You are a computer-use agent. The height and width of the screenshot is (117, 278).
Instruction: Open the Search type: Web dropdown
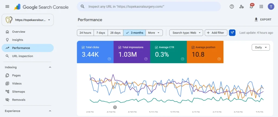[186, 33]
